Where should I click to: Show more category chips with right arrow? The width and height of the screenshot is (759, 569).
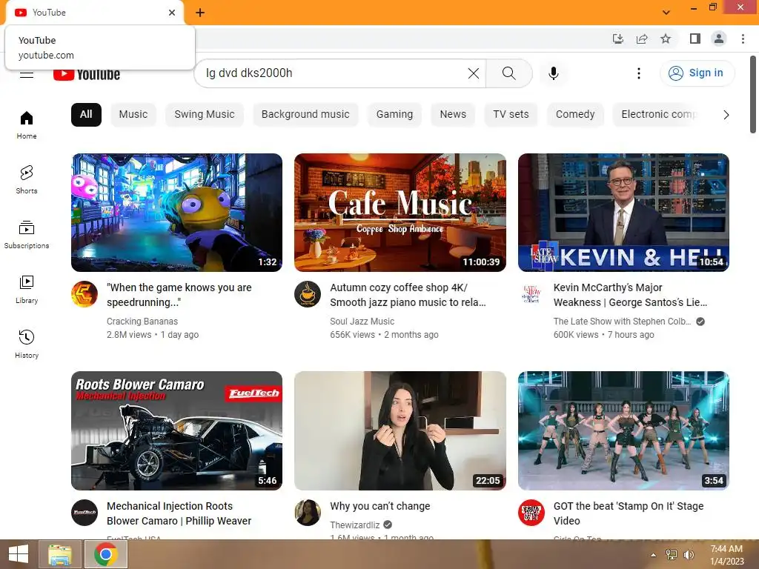coord(726,115)
